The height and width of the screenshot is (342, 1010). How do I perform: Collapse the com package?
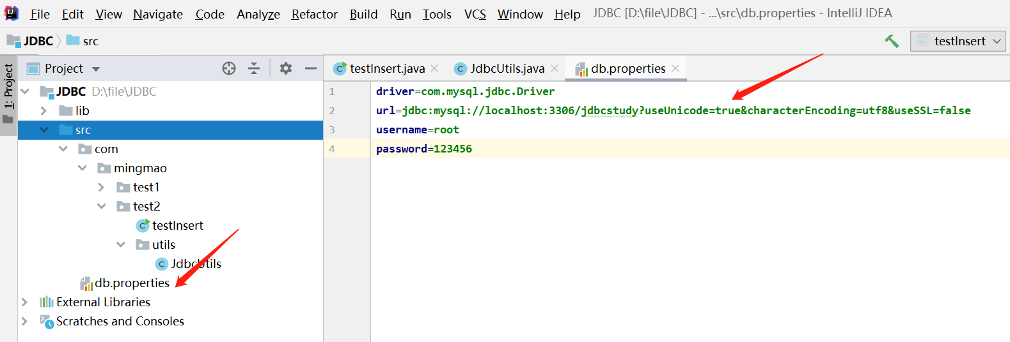tap(63, 149)
